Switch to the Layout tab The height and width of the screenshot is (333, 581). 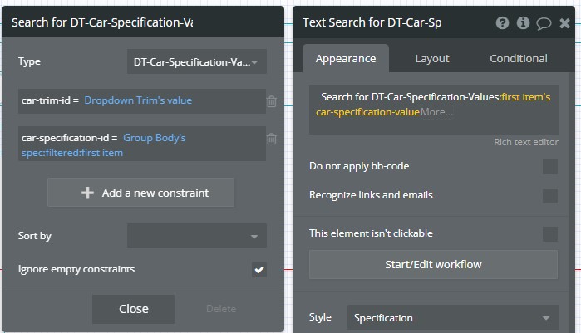click(431, 58)
